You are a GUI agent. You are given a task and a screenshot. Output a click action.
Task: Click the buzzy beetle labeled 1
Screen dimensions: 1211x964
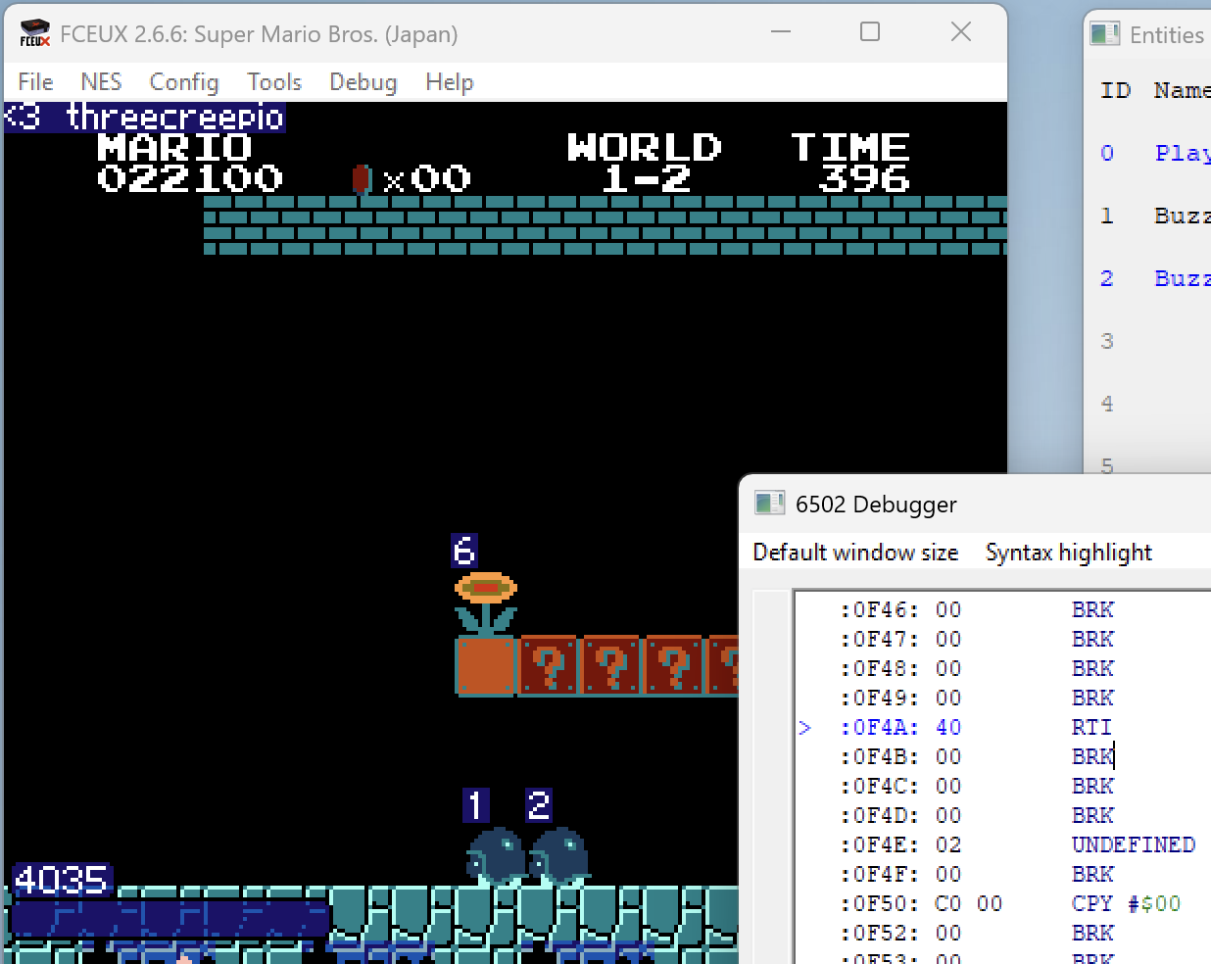click(x=496, y=856)
